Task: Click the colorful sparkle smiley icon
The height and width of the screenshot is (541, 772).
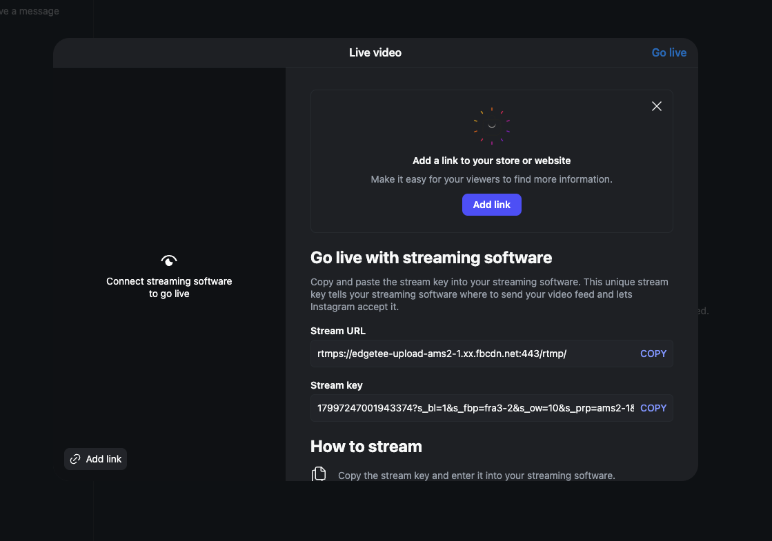Action: tap(491, 126)
